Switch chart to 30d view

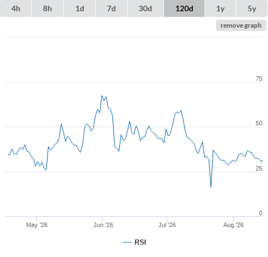click(x=145, y=8)
